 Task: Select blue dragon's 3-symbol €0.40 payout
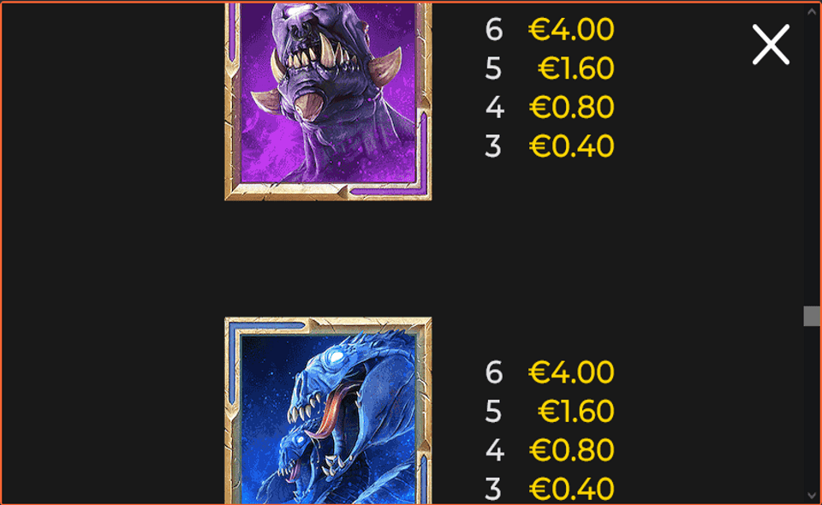pyautogui.click(x=571, y=489)
